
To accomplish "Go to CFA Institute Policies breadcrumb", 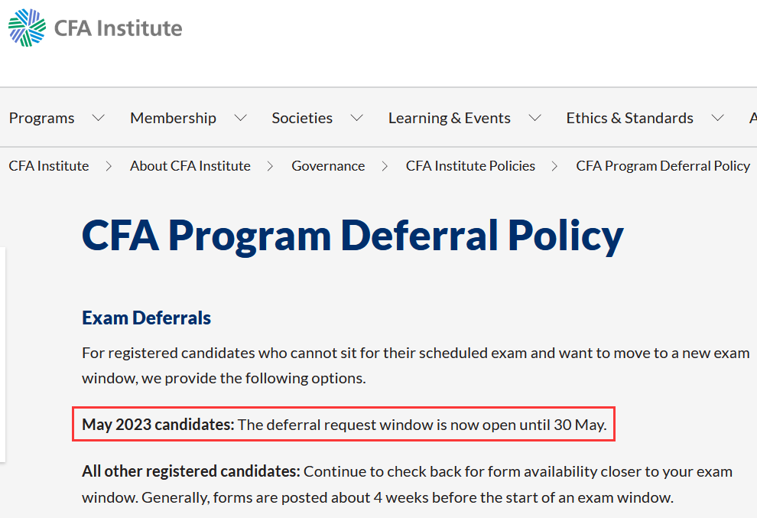I will (x=471, y=166).
